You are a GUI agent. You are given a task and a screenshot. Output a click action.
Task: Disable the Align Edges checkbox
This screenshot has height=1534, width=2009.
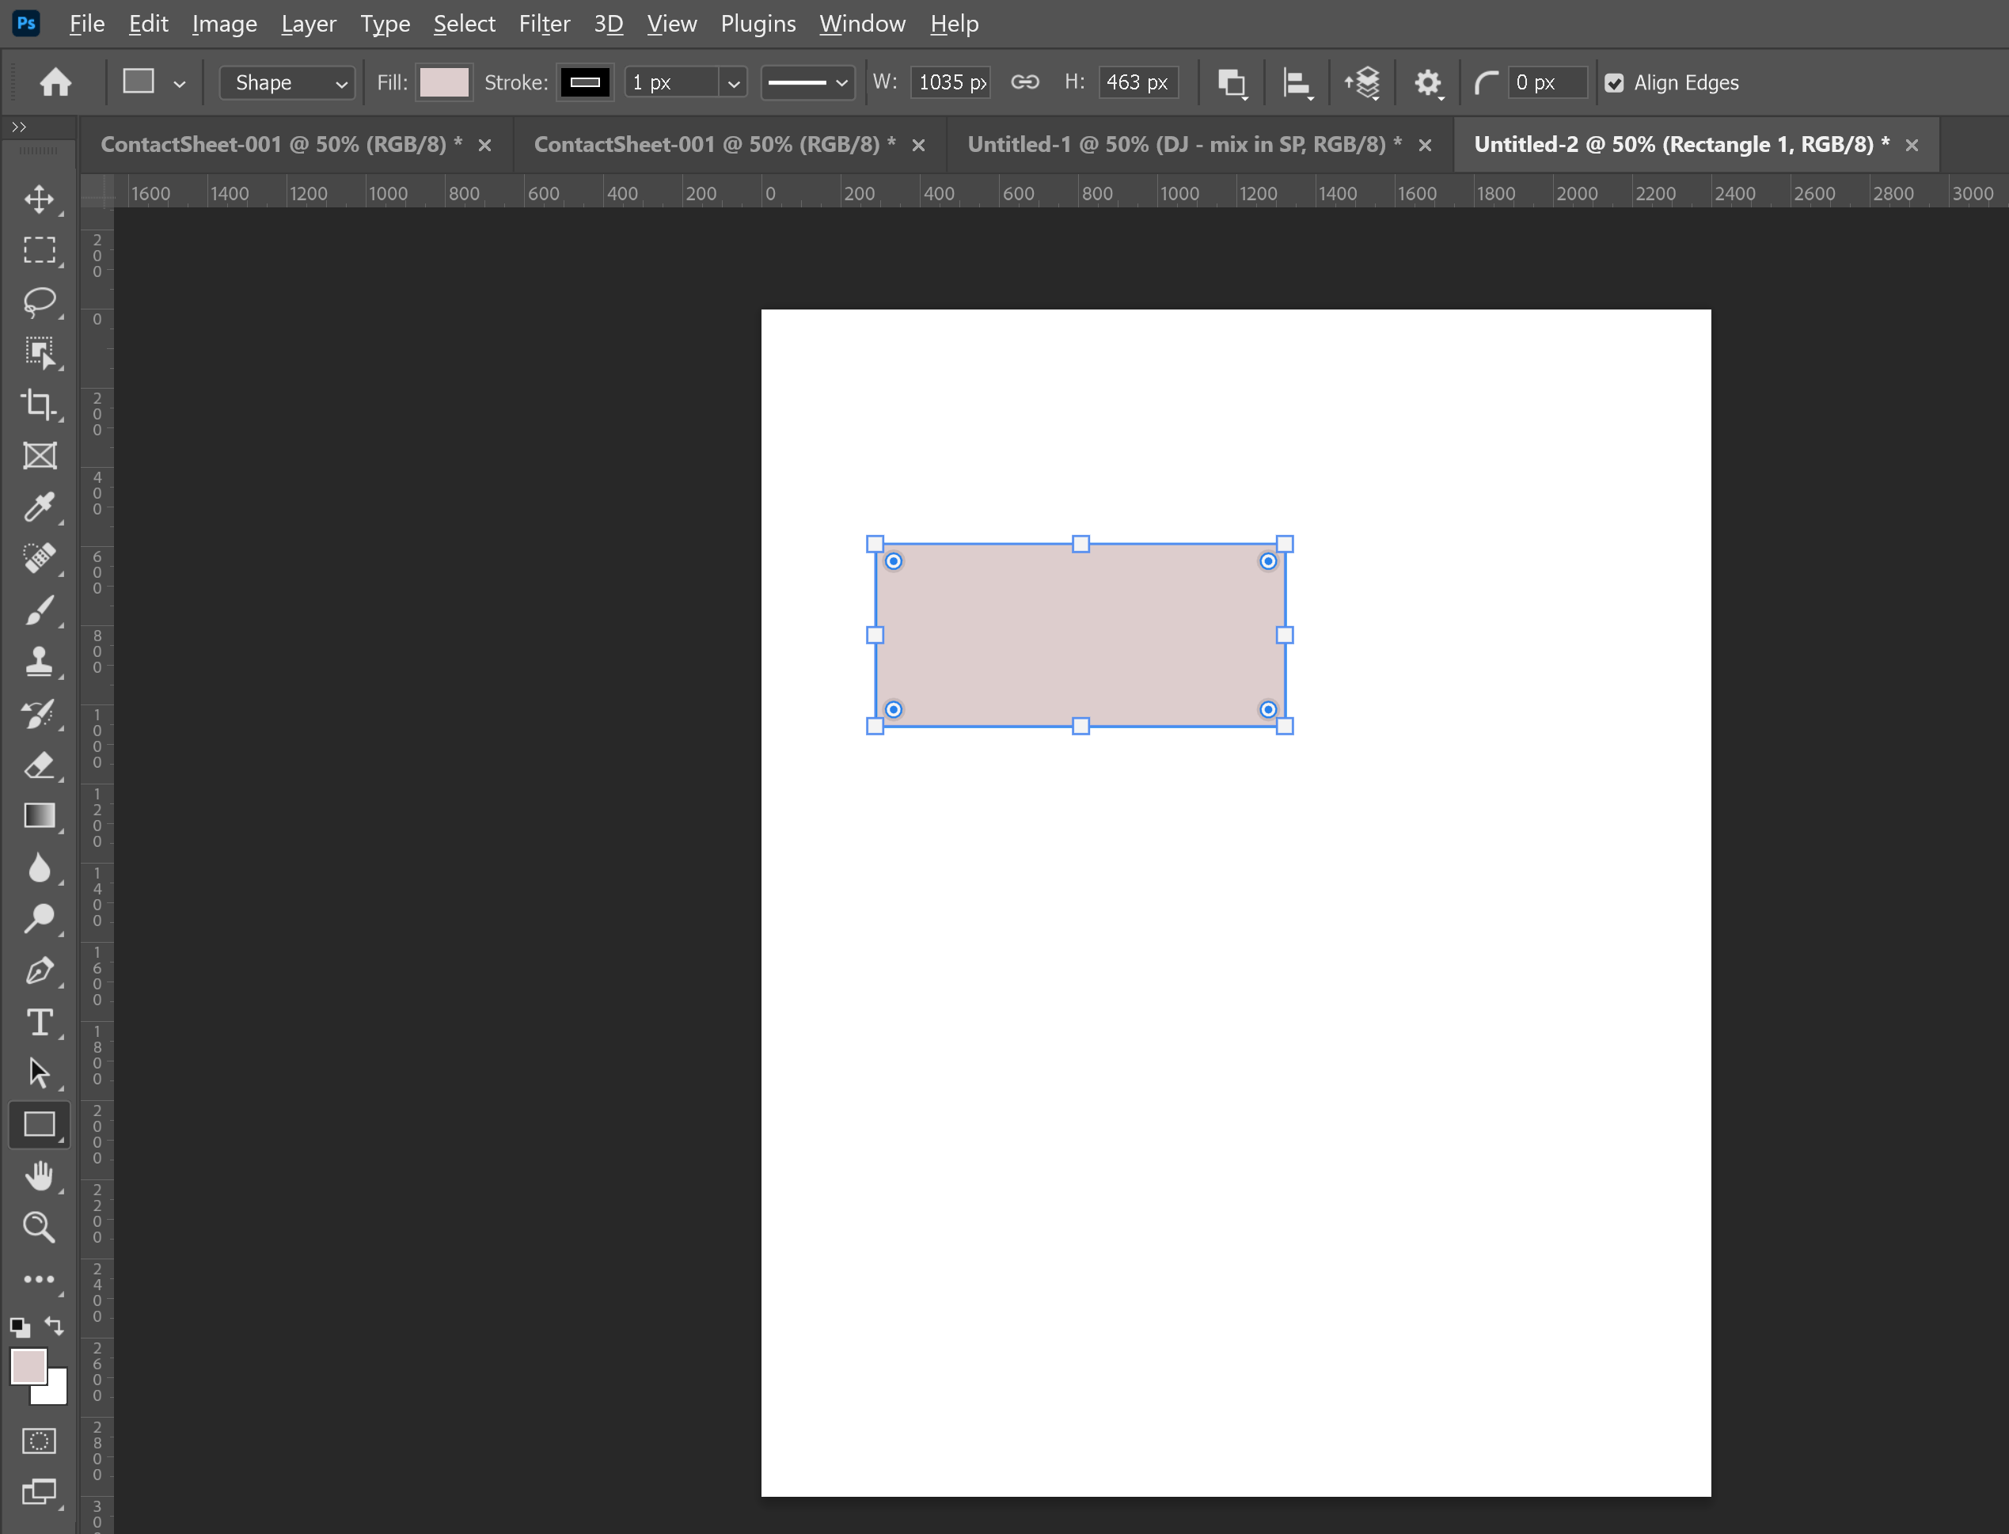coord(1615,82)
